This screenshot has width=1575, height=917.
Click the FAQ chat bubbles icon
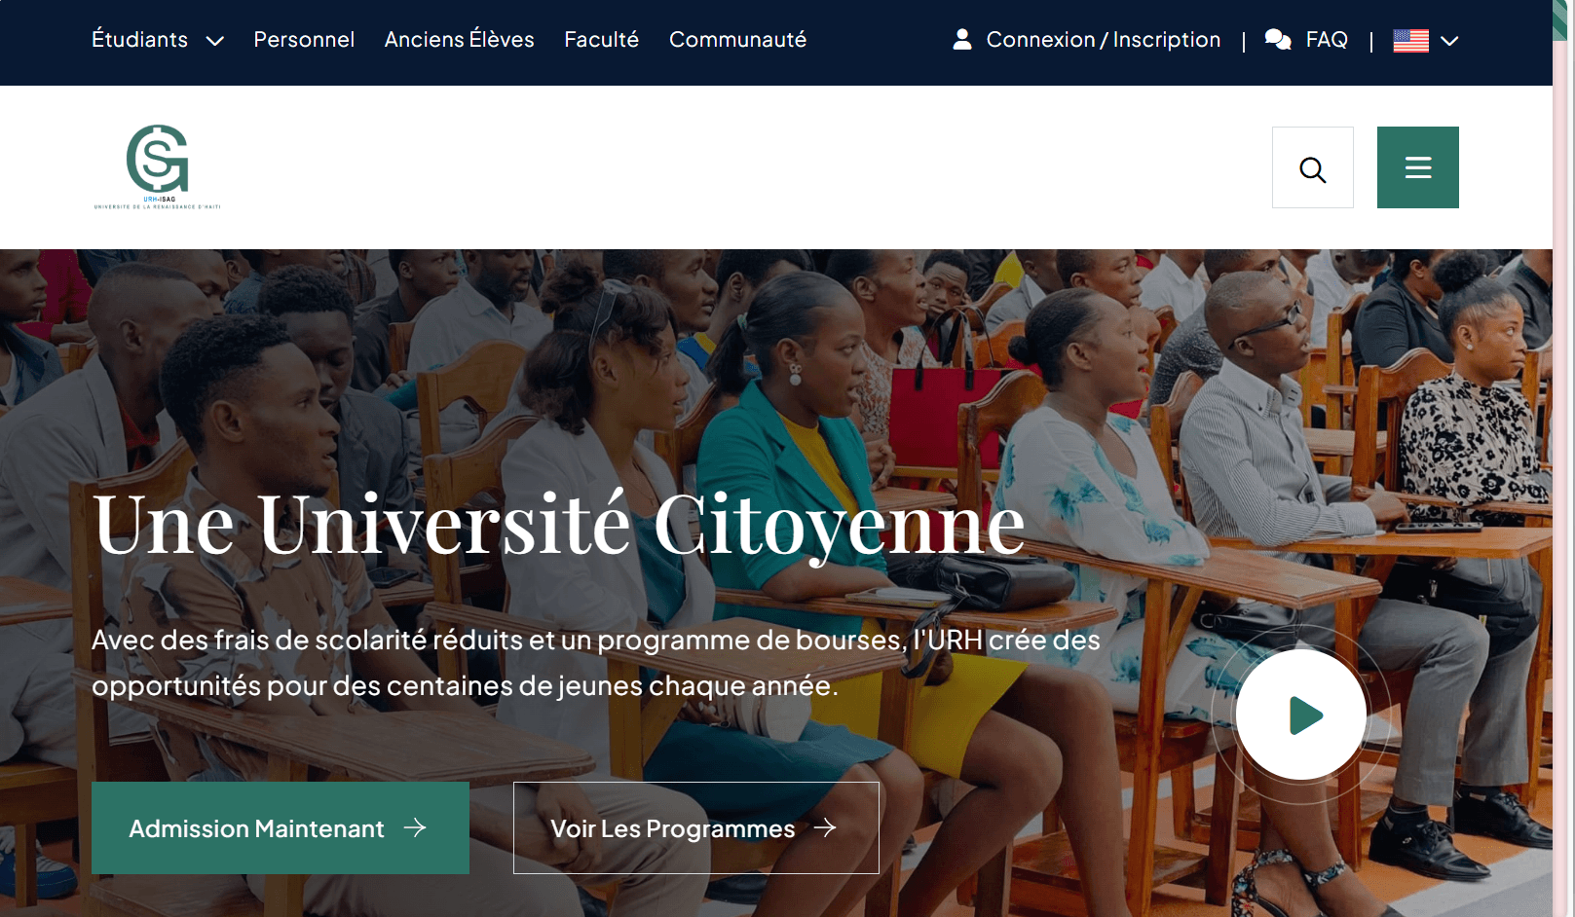point(1277,40)
